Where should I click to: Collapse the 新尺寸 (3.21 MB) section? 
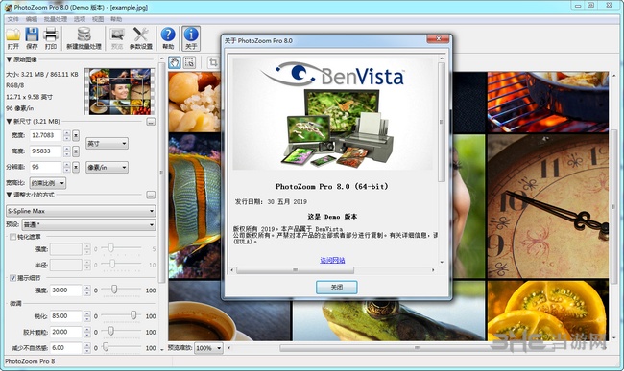pyautogui.click(x=9, y=121)
